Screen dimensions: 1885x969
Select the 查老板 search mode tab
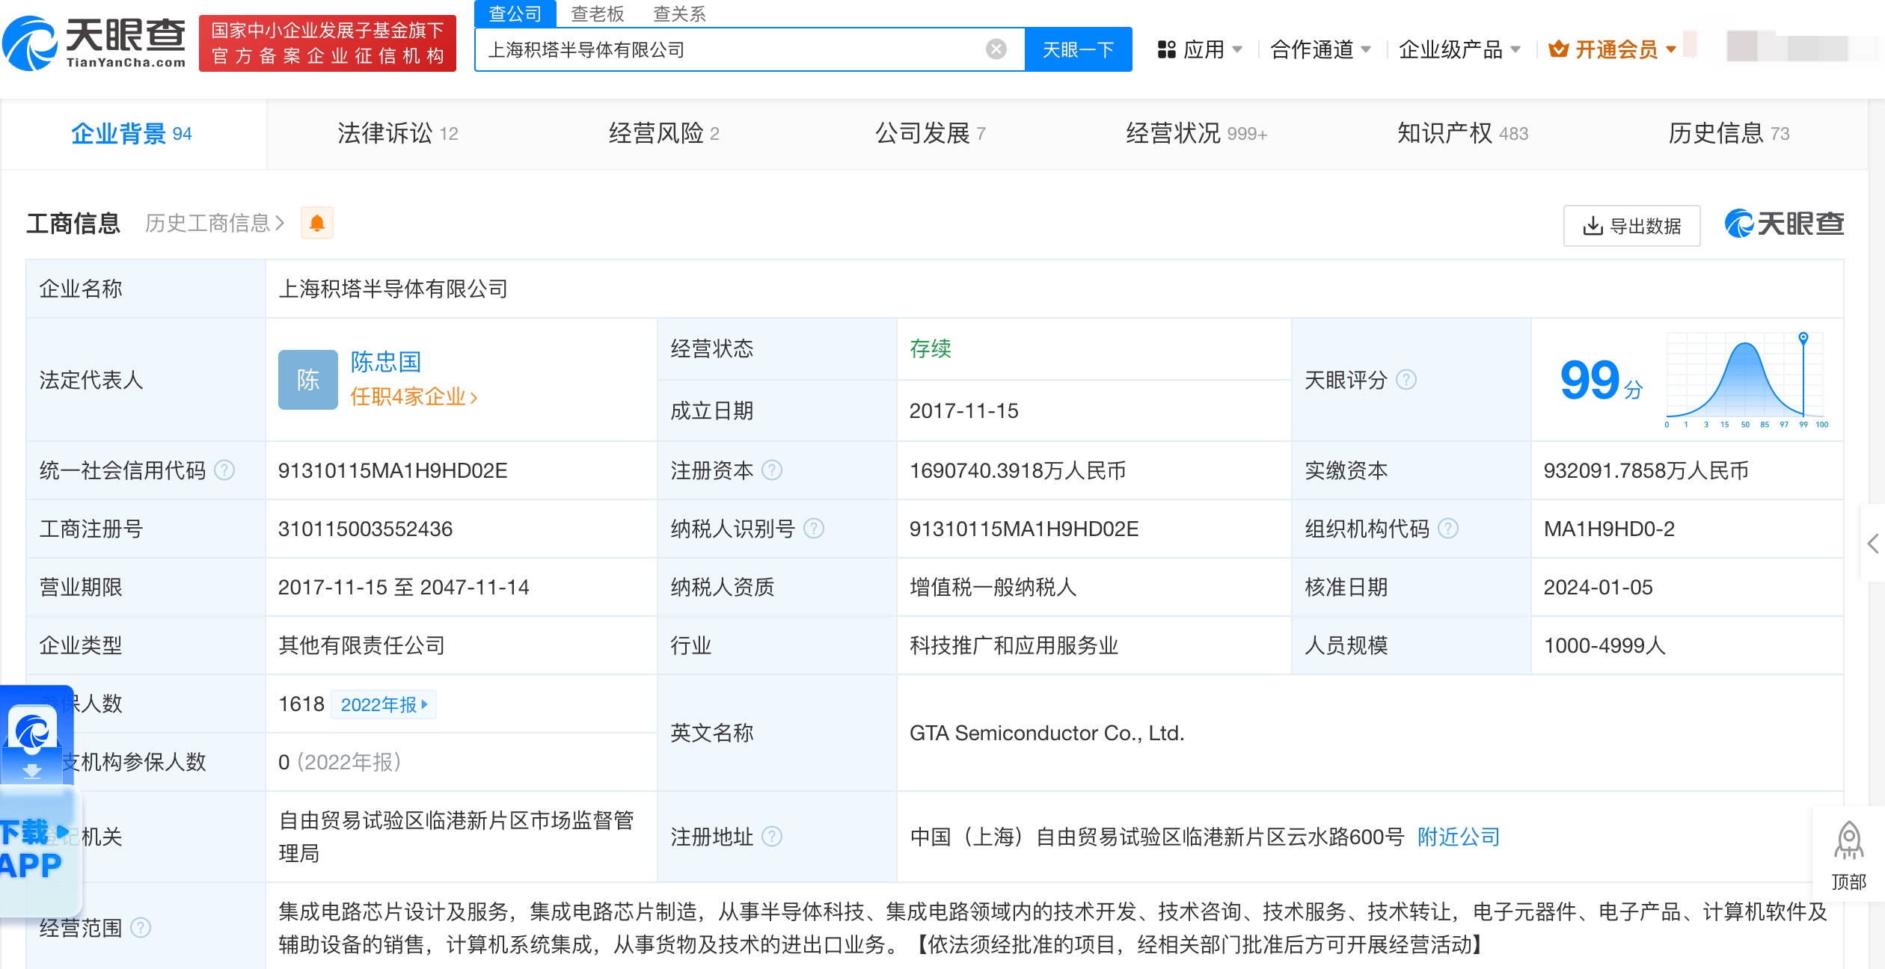point(597,13)
